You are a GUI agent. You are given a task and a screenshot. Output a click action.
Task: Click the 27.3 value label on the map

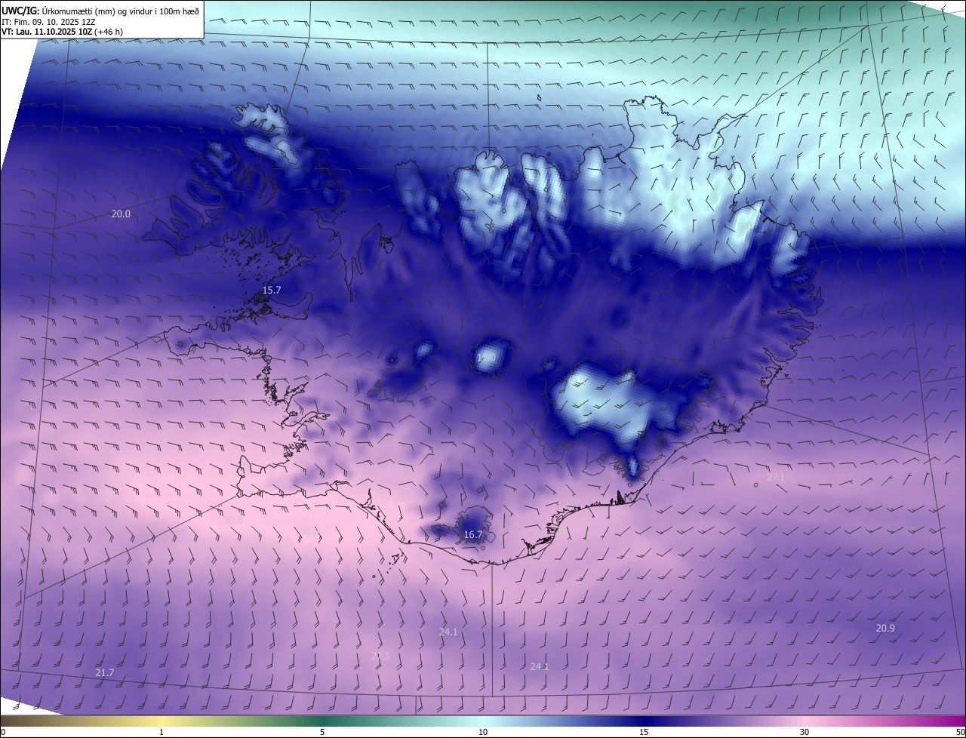click(x=380, y=657)
